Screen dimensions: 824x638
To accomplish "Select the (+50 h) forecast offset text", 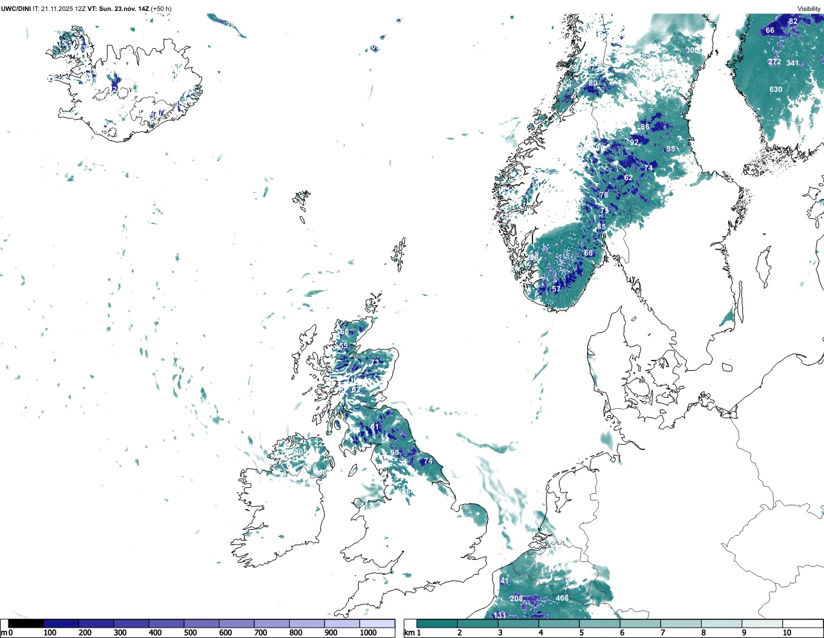I will click(161, 8).
